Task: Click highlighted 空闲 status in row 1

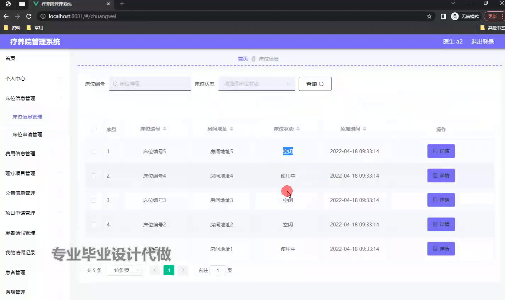Action: pos(288,151)
